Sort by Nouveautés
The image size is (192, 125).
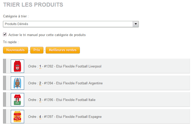point(16,50)
